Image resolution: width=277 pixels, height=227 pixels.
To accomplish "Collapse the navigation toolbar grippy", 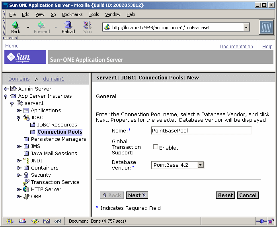I will [4, 27].
